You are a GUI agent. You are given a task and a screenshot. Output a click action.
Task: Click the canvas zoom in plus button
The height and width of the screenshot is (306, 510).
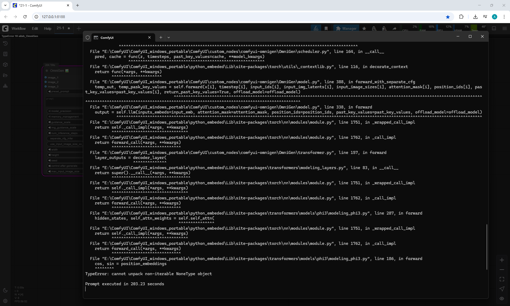[x=502, y=260]
